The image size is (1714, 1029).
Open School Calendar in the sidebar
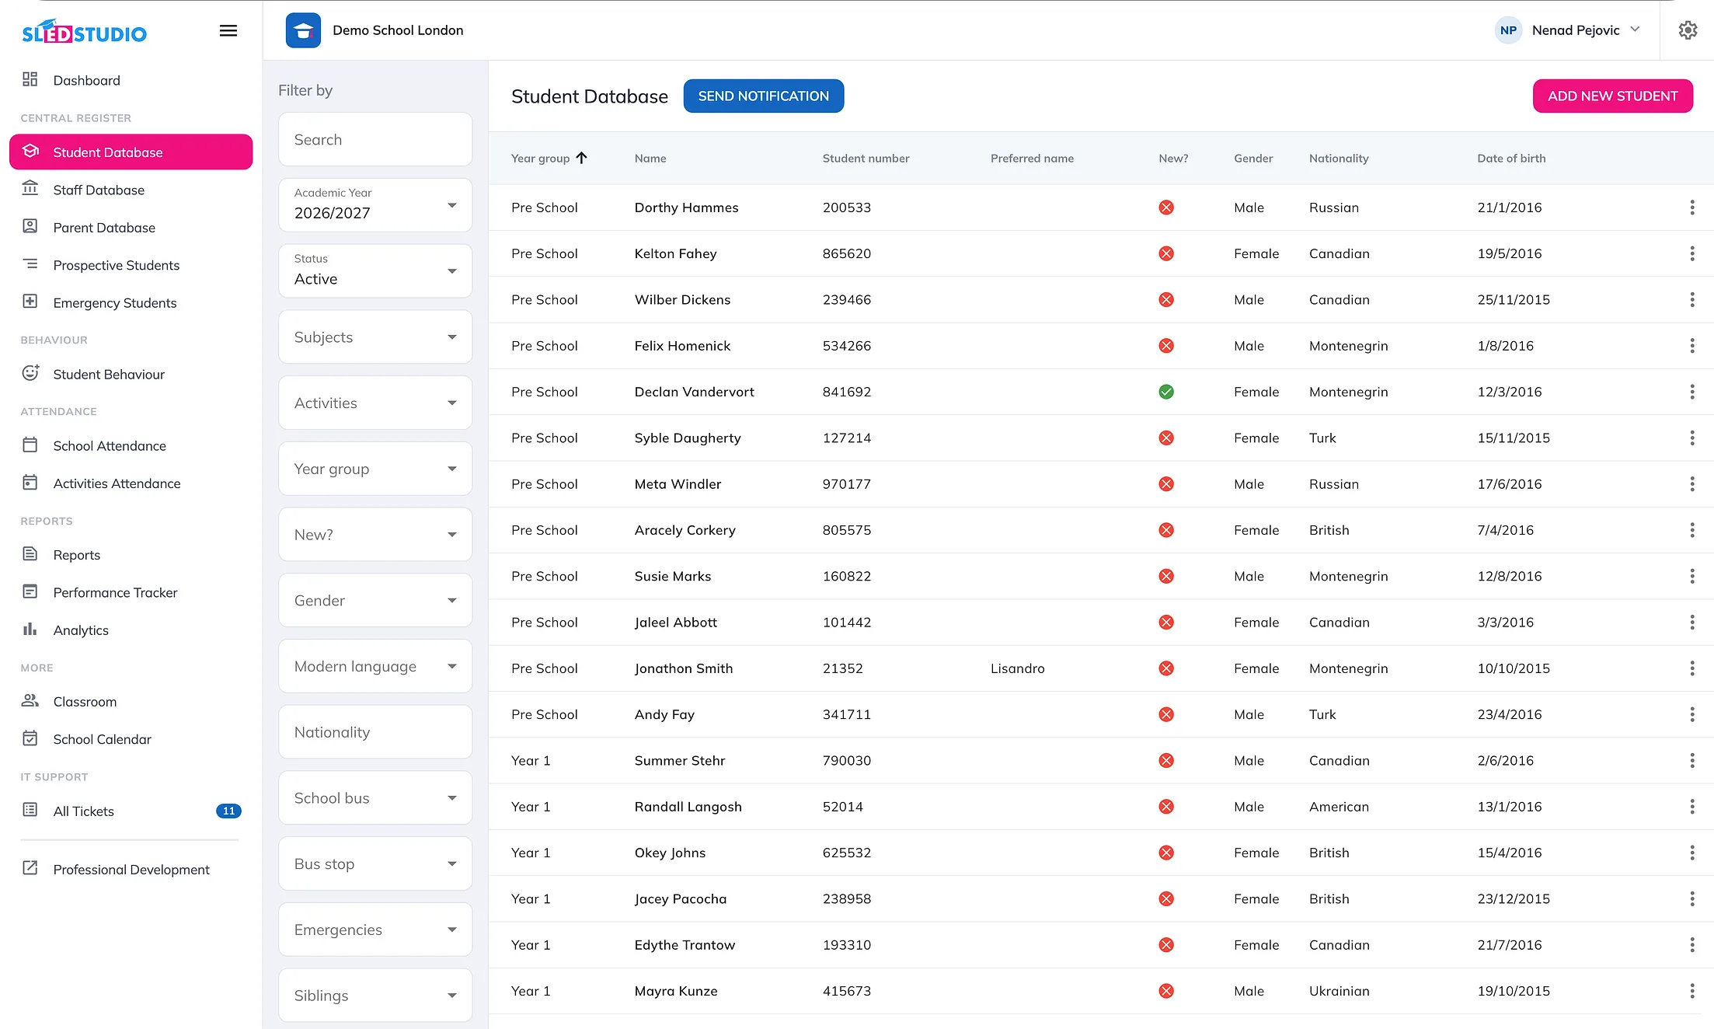[131, 739]
